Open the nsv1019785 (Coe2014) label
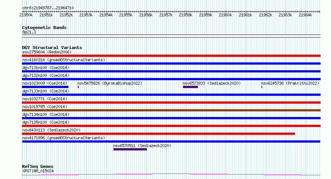The image size is (331, 179). 45,107
